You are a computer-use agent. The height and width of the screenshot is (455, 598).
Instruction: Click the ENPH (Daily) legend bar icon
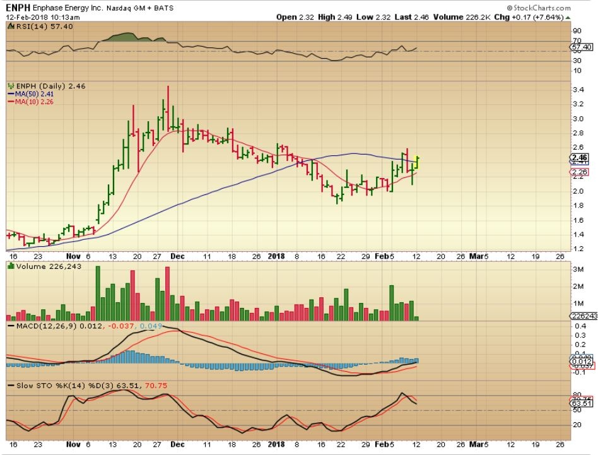9,85
